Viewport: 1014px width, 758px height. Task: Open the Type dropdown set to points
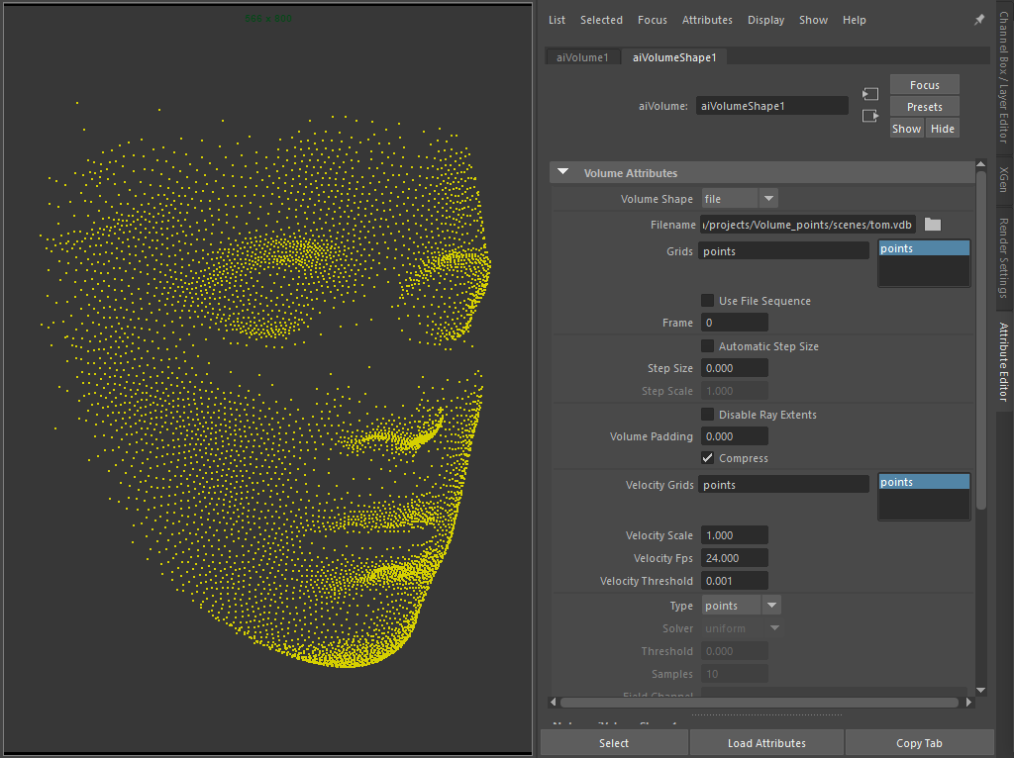(x=742, y=606)
